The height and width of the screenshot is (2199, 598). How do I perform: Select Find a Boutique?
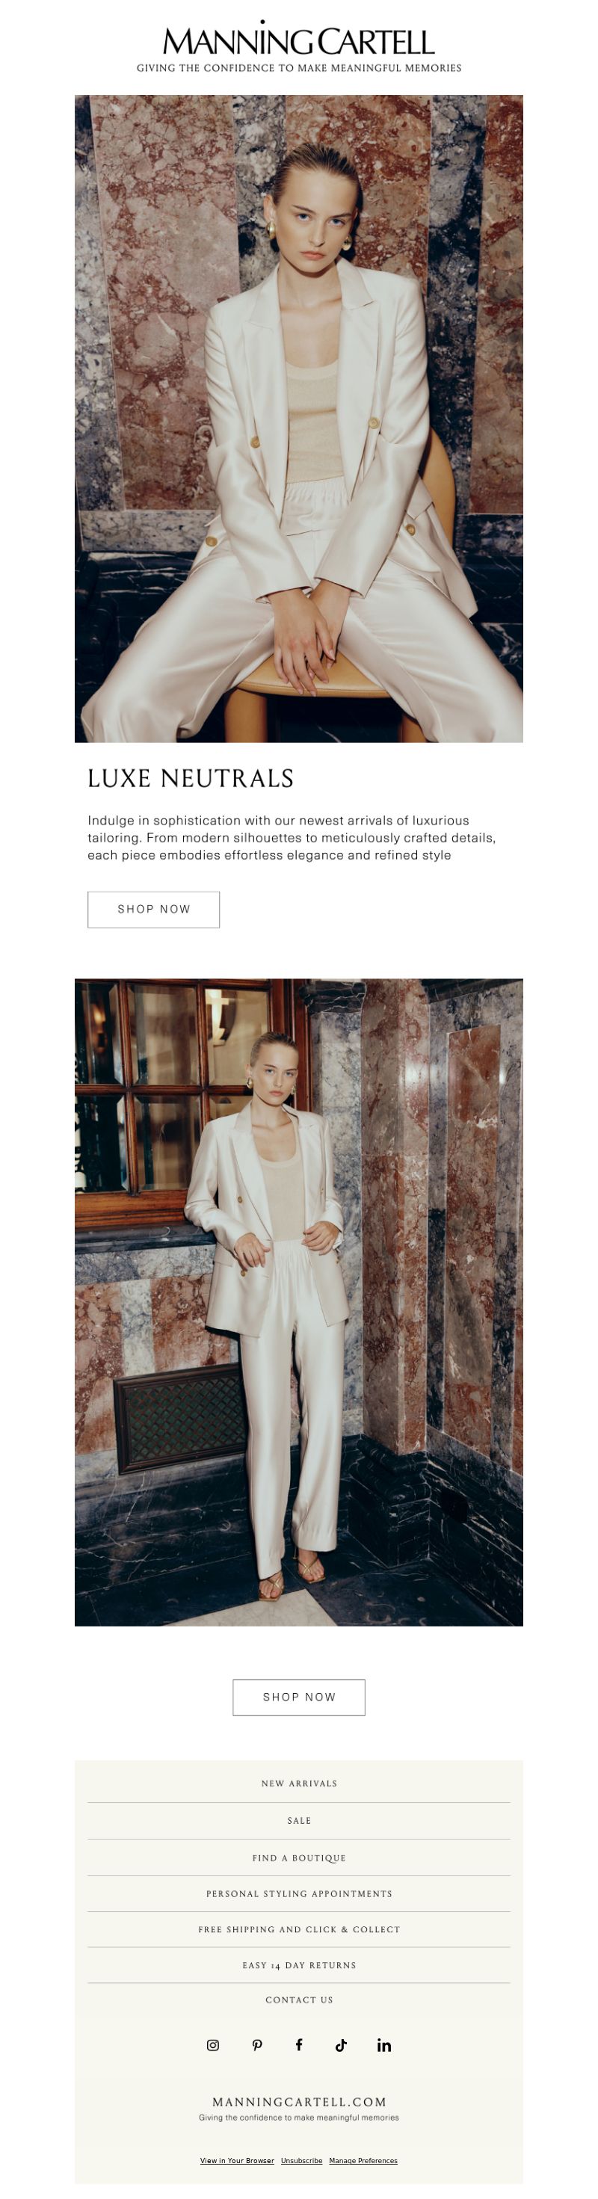click(x=299, y=1857)
